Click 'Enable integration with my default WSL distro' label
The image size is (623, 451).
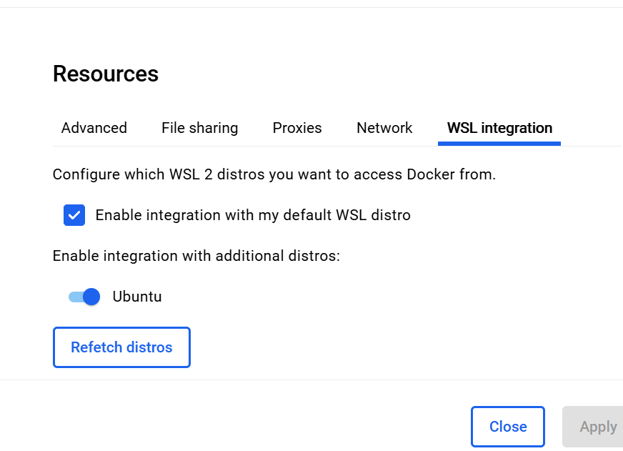[253, 215]
